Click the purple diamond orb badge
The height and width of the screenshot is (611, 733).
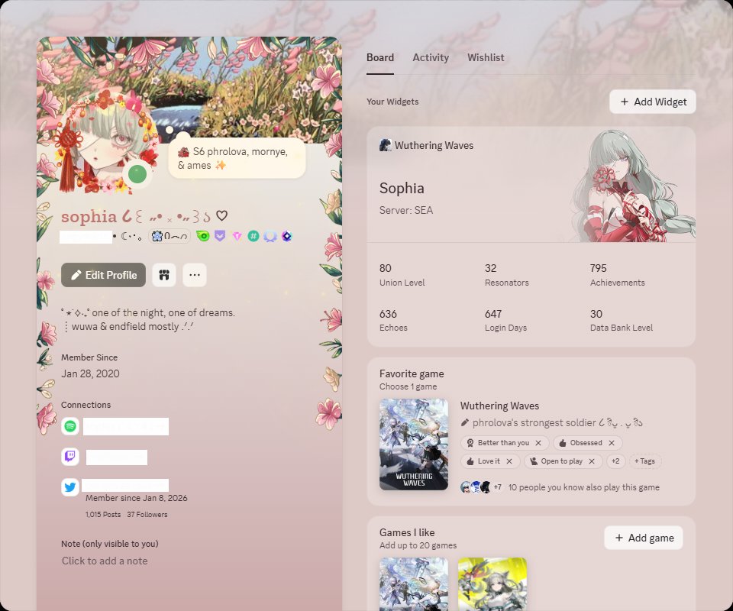tap(286, 236)
